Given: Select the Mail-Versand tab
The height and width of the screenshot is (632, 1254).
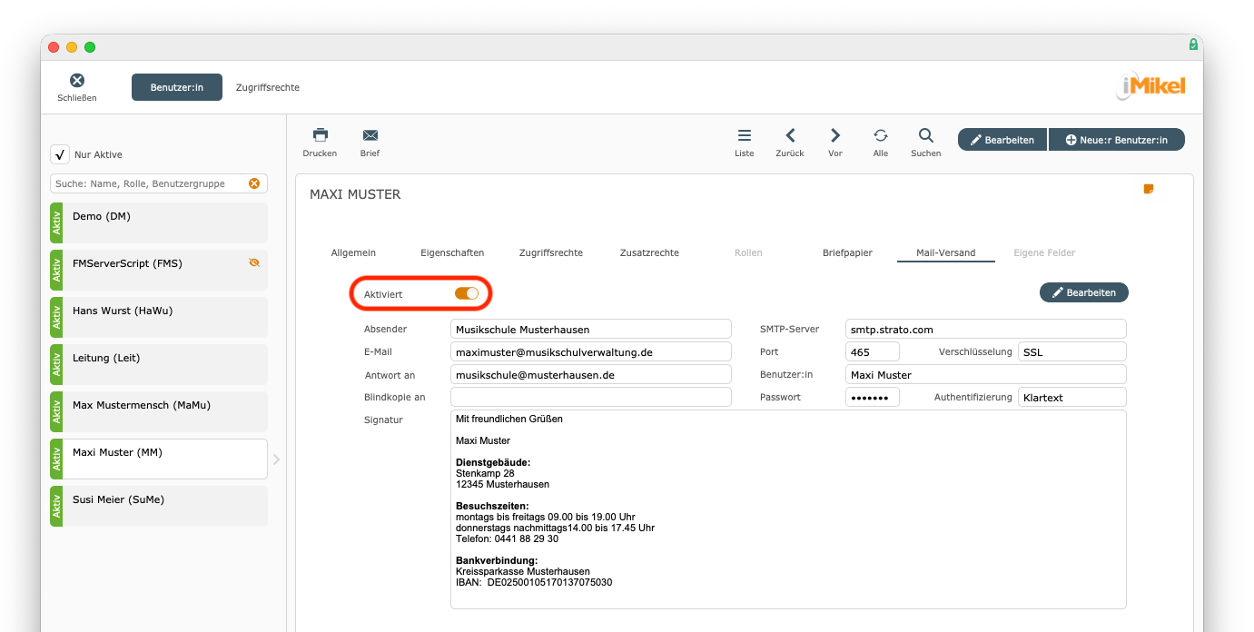Looking at the screenshot, I should pos(946,252).
